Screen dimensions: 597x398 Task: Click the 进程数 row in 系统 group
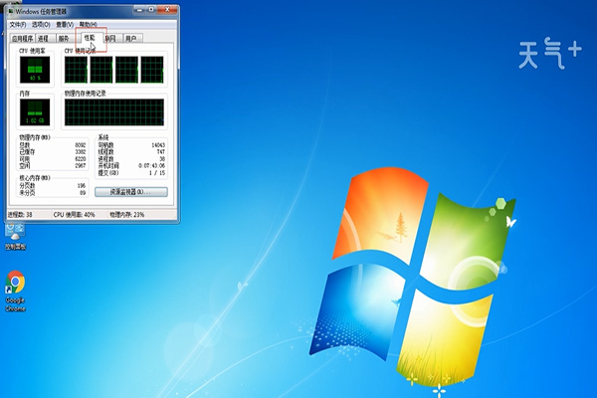tap(131, 159)
